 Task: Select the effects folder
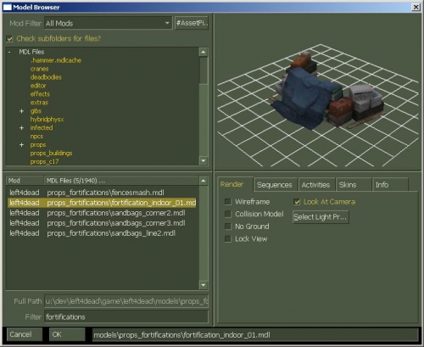[40, 94]
